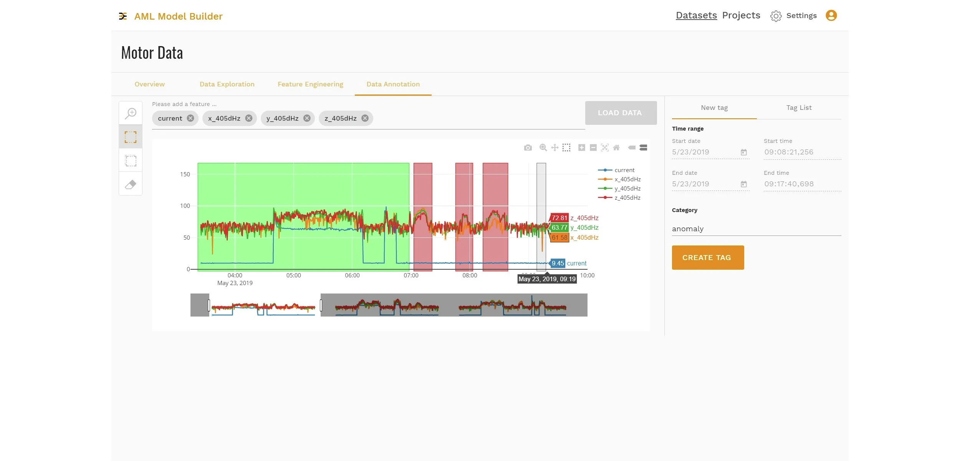The image size is (960, 461).
Task: Click the left range slider handle
Action: click(x=209, y=305)
